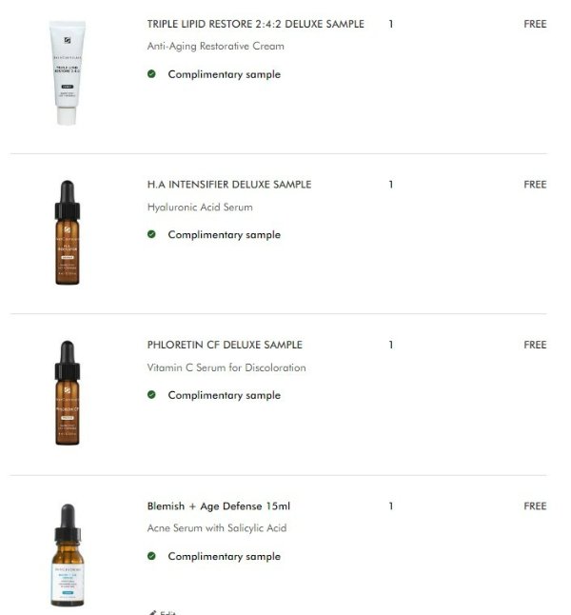This screenshot has height=615, width=571.
Task: Open Blemish + Age Defense bottle image
Action: click(x=68, y=555)
